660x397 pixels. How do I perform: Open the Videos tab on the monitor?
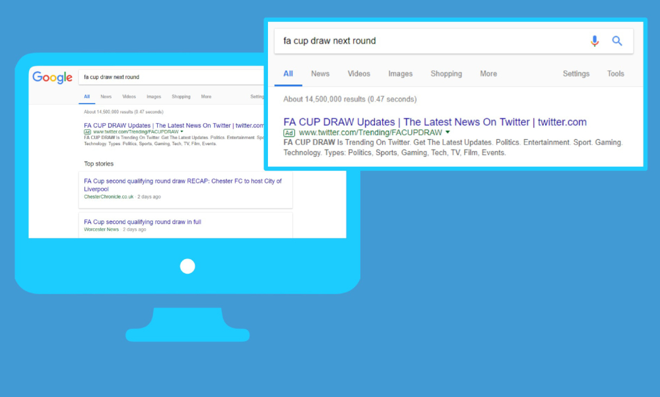[x=129, y=97]
